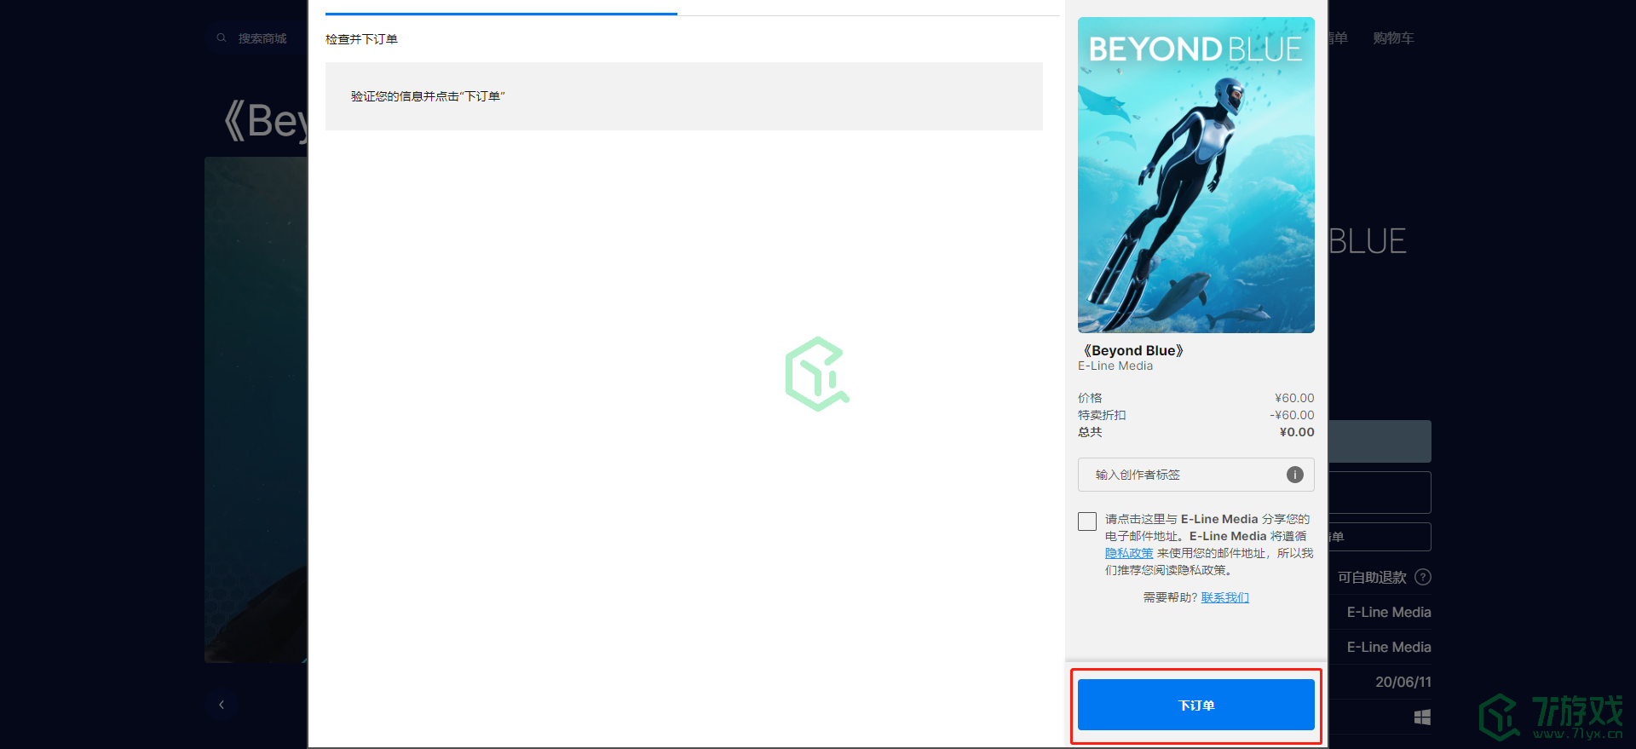Click the release date 20/06/11
The image size is (1636, 749).
click(1403, 682)
